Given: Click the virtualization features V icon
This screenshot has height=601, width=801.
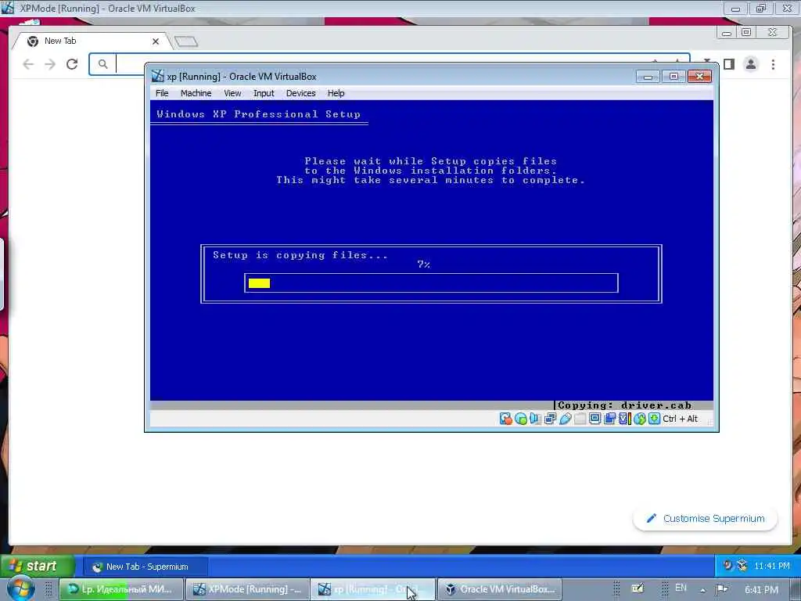Looking at the screenshot, I should point(624,419).
